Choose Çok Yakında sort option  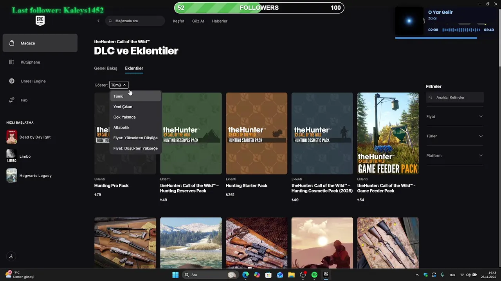pyautogui.click(x=135, y=117)
